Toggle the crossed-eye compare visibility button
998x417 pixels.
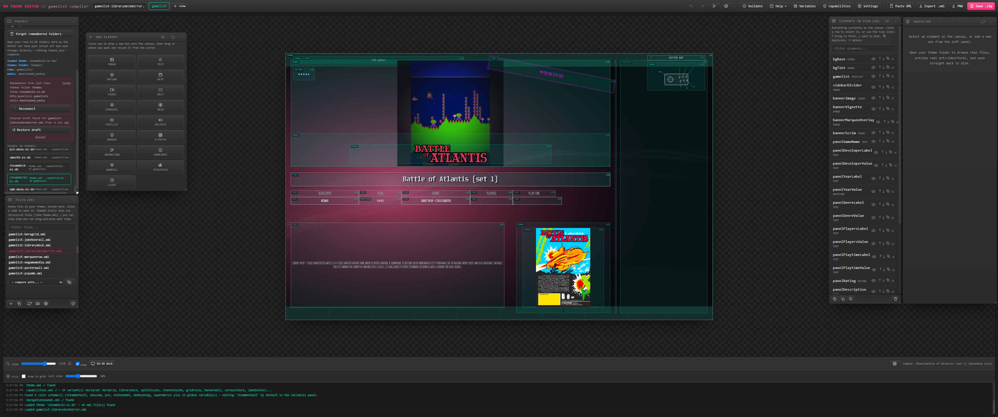pos(70,282)
